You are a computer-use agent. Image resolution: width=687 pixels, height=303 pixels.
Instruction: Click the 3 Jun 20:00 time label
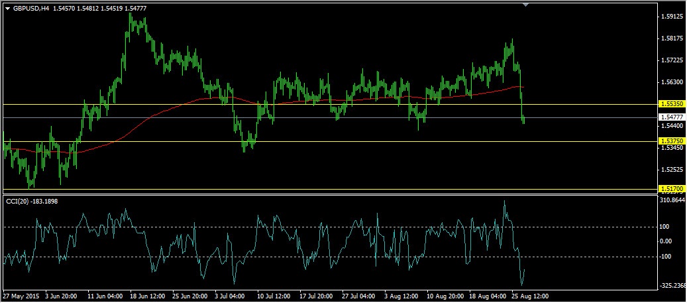pyautogui.click(x=62, y=296)
